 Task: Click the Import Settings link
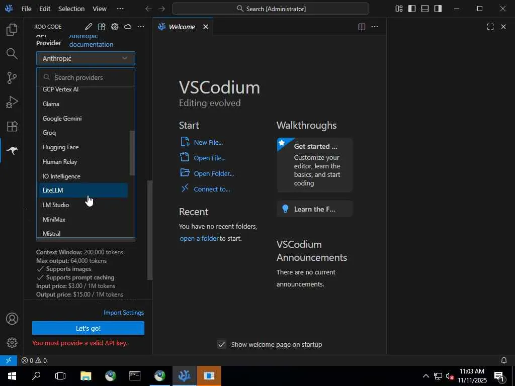(124, 313)
